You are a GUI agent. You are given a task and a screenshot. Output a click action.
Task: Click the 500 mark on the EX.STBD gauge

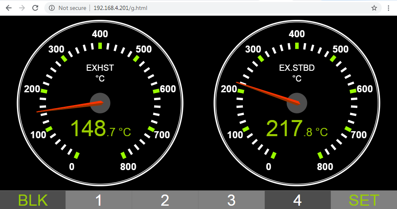pos(340,49)
